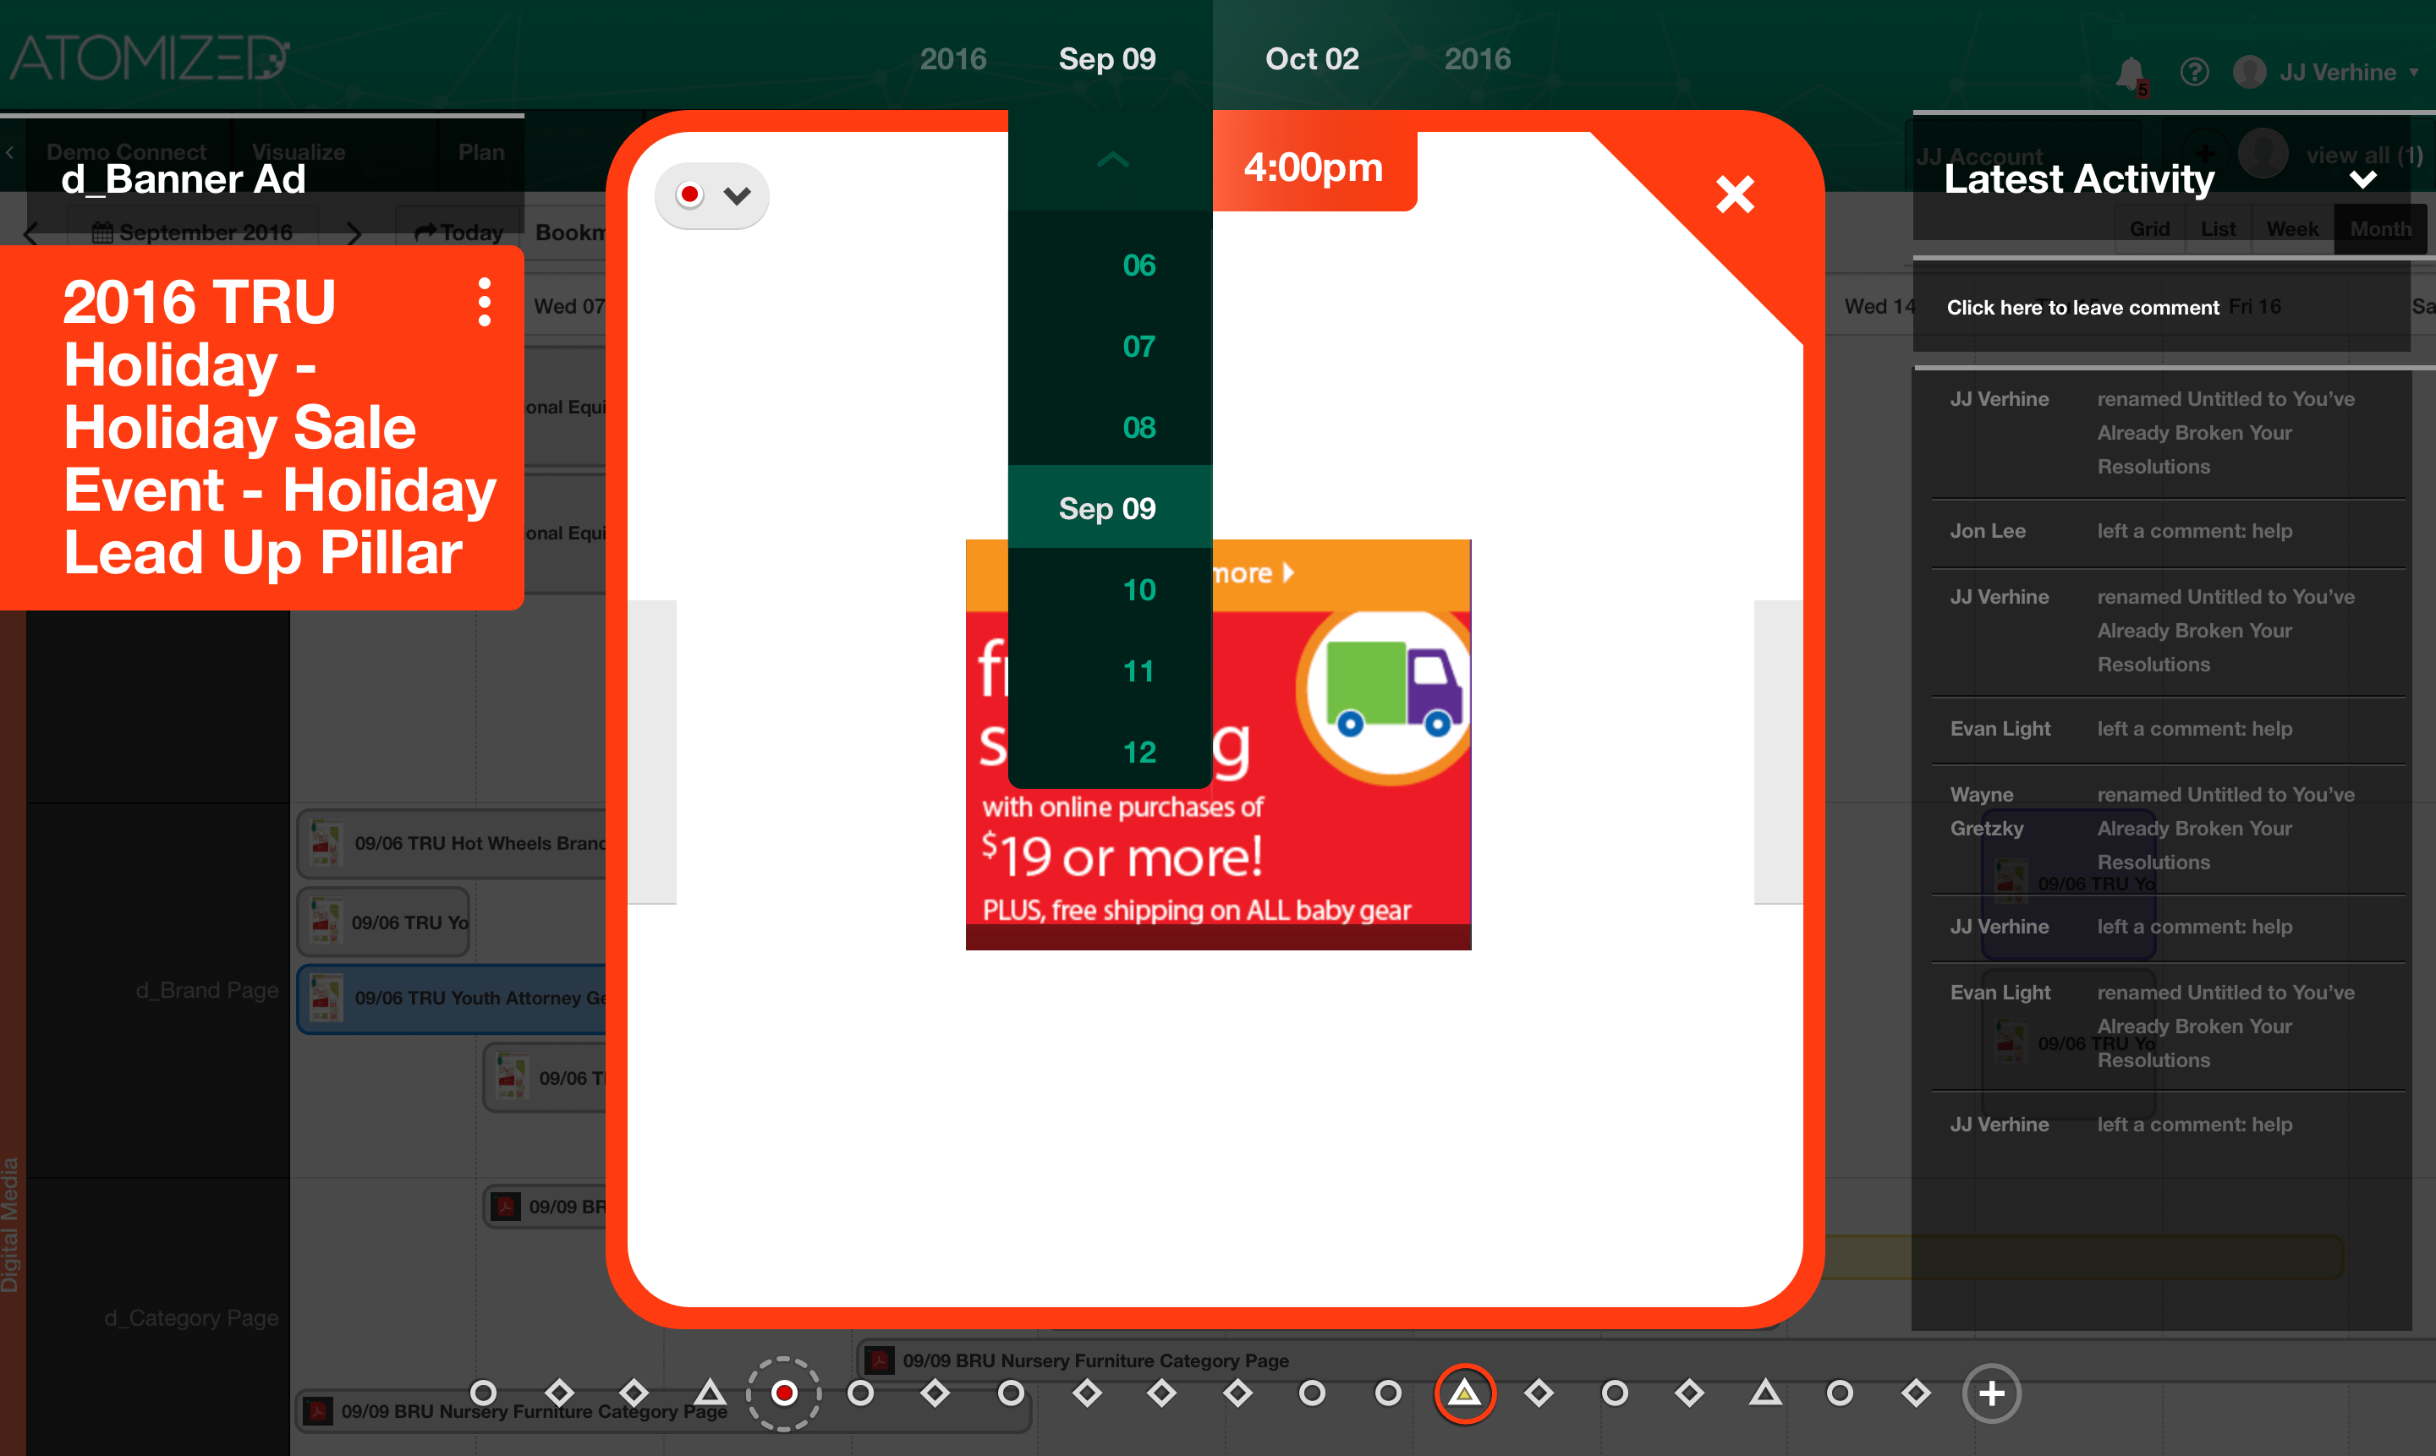This screenshot has width=2436, height=1456.
Task: Click the start year 2016 left of Sep 09
Action: click(x=952, y=59)
